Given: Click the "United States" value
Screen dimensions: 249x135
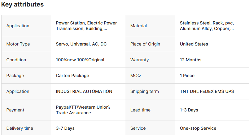Looking at the screenshot, I should tap(194, 44).
